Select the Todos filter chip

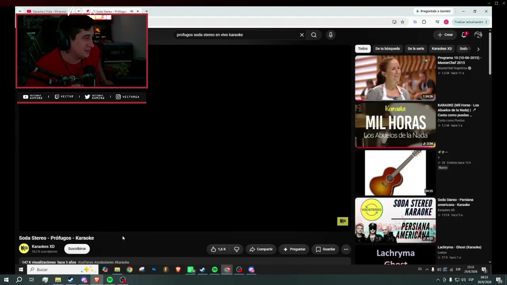pyautogui.click(x=363, y=49)
